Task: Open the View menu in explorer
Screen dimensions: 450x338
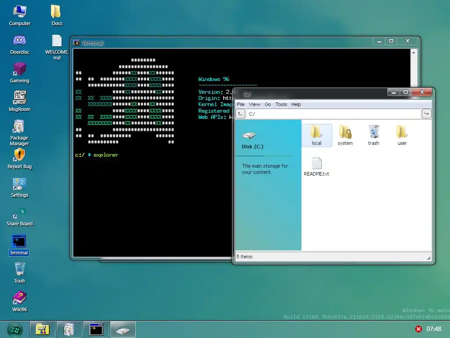Action: 254,104
